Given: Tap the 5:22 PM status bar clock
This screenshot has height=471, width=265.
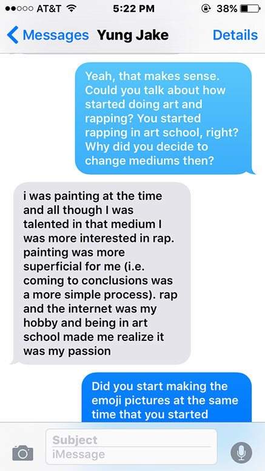Looking at the screenshot, I should coord(133,9).
